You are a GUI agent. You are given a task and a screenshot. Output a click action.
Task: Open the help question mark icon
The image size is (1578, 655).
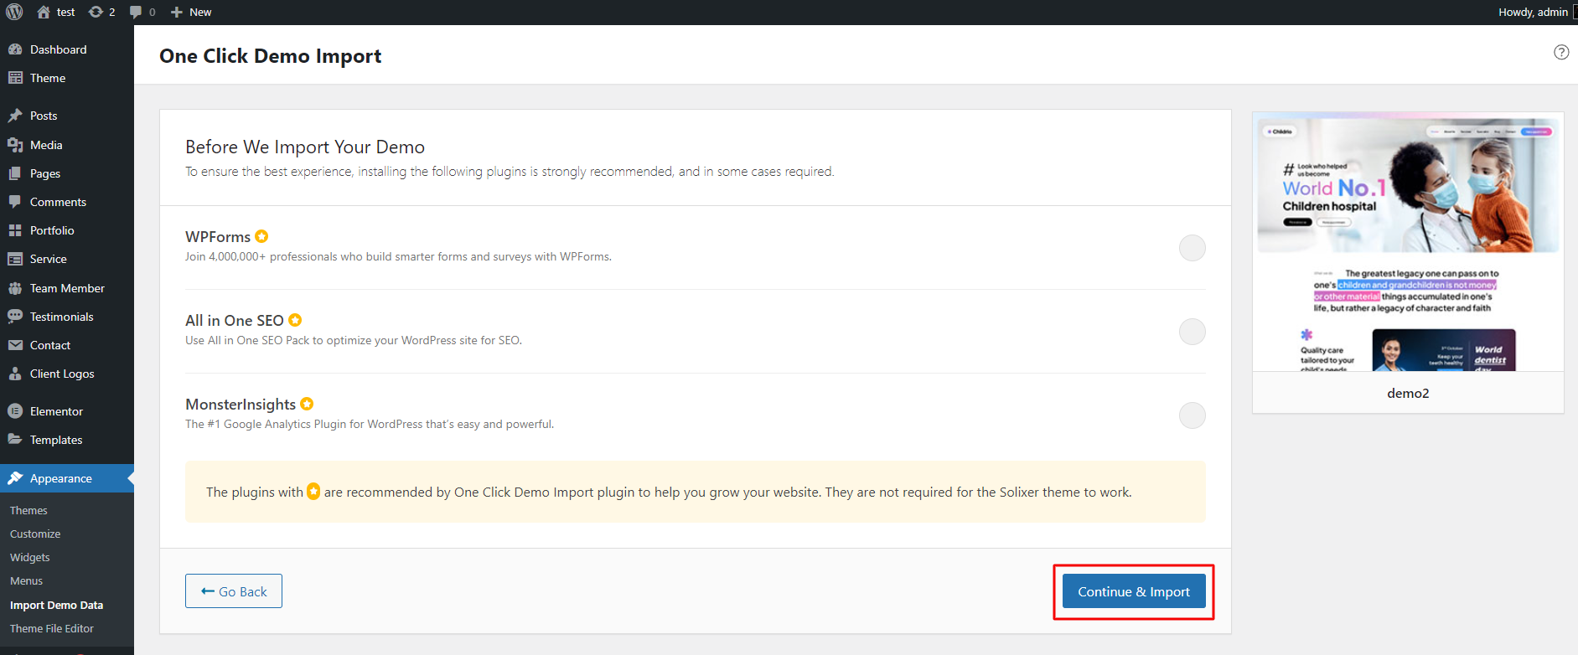coord(1561,52)
